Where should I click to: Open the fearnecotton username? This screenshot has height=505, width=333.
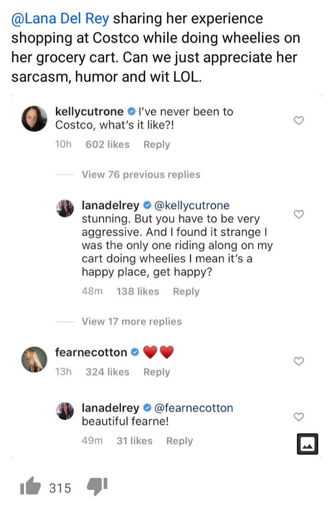[x=91, y=352]
